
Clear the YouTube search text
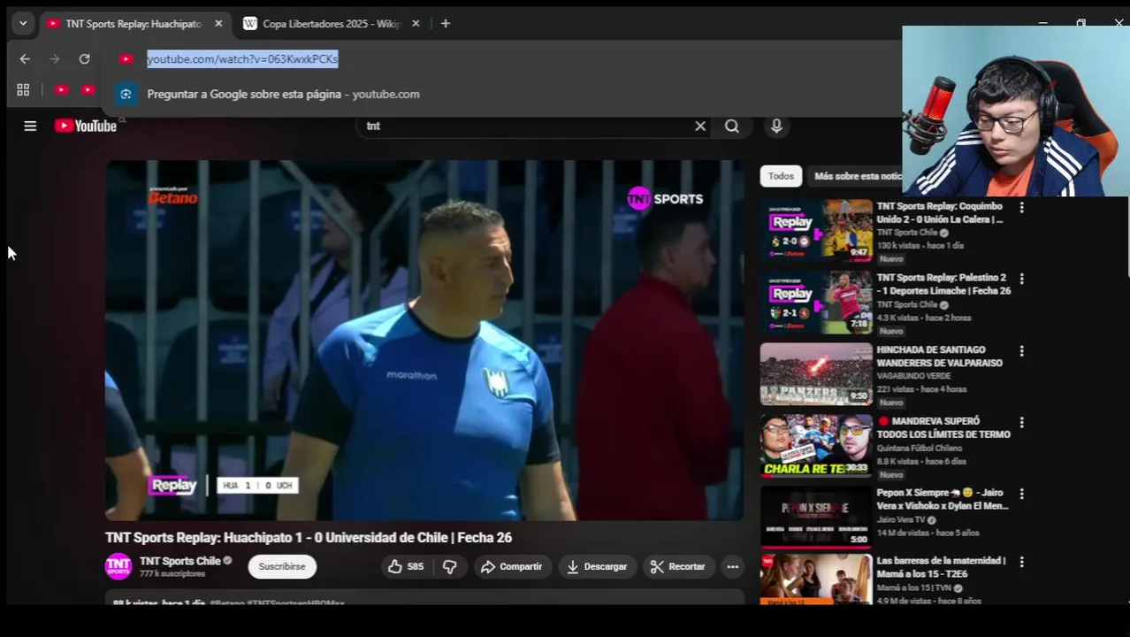[700, 126]
